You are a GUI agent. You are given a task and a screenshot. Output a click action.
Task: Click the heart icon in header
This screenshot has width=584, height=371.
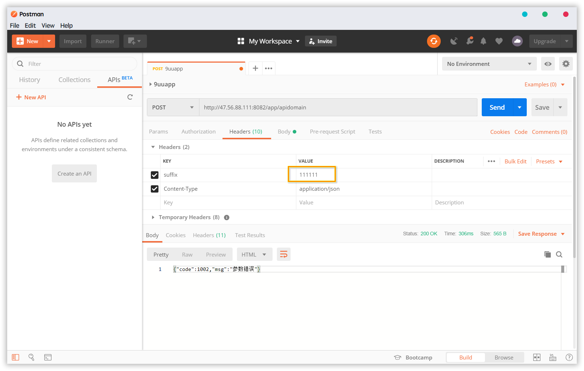tap(499, 41)
